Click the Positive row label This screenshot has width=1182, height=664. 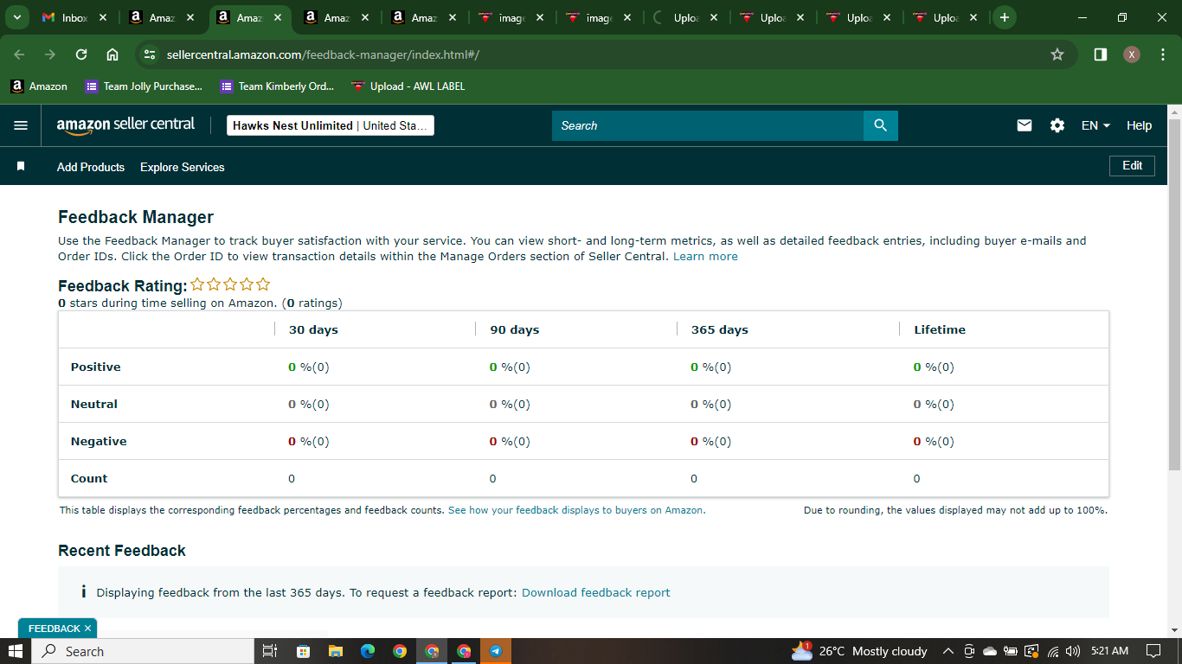point(96,367)
